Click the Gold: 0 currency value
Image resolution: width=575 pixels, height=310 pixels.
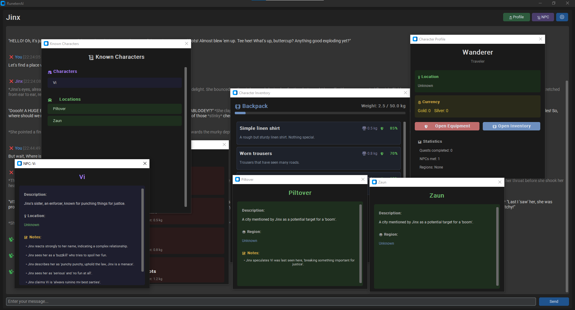point(424,111)
